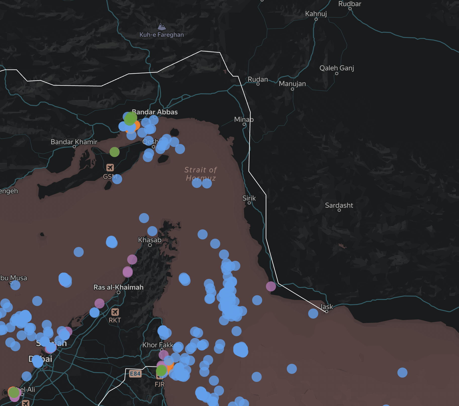Click the Kuh-e Fareghan peak label
459x406 pixels.
[162, 35]
